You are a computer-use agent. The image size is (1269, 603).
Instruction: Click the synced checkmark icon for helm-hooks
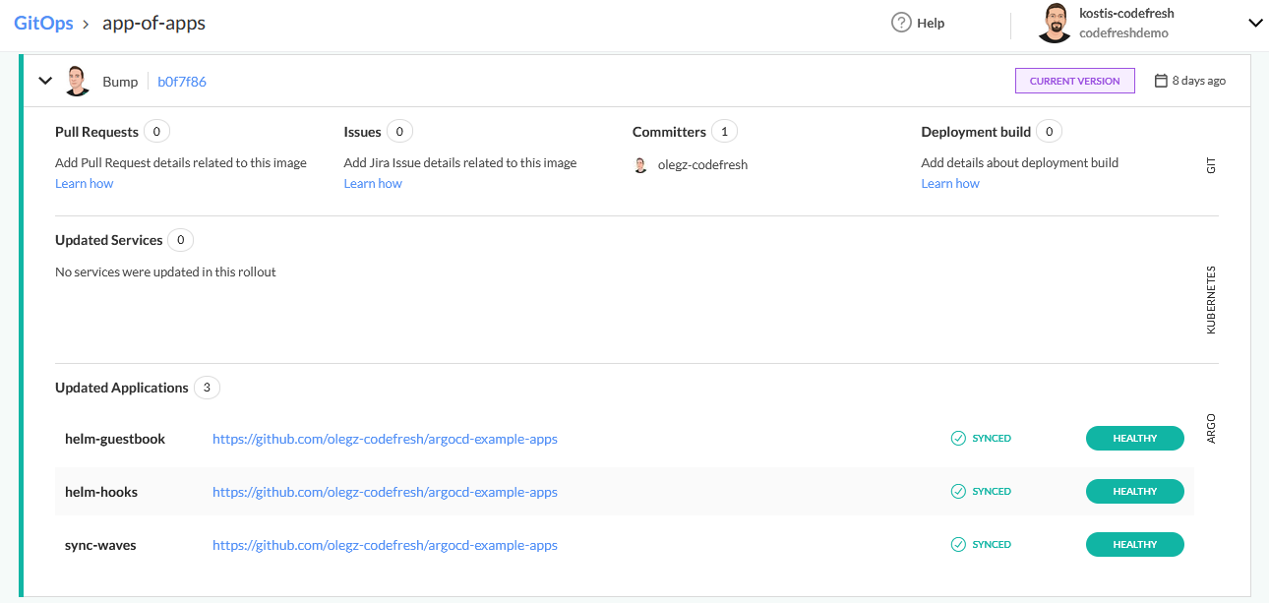[958, 492]
